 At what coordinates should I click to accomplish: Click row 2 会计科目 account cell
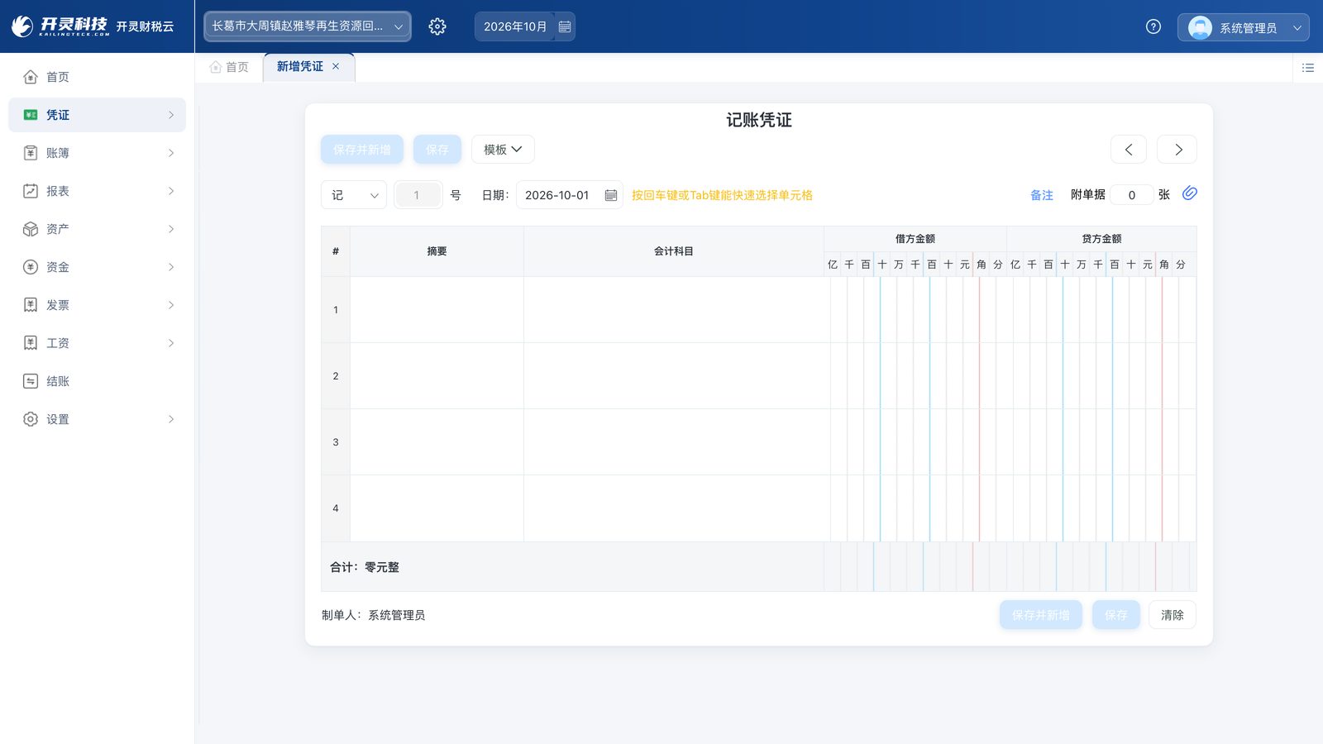[x=674, y=376]
